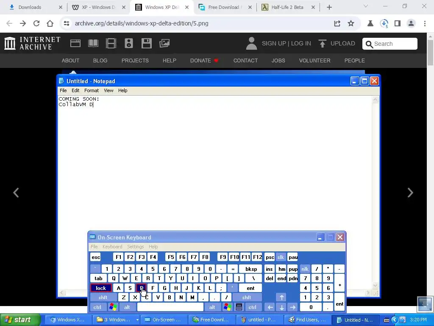Image resolution: width=434 pixels, height=326 pixels.
Task: Open the Texts book icon
Action: point(93,43)
